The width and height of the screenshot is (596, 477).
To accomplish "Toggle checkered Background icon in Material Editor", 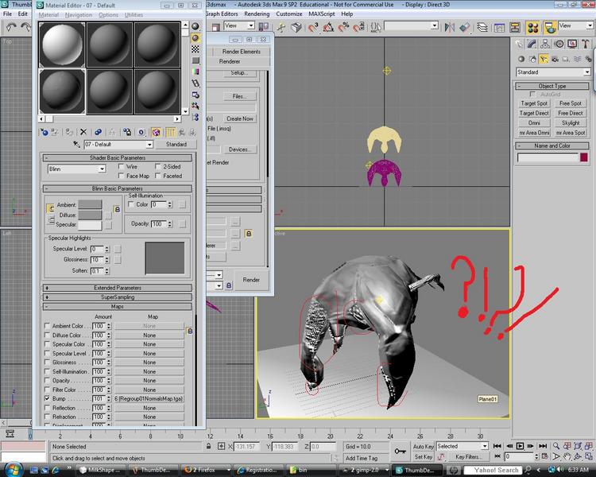I will 195,49.
